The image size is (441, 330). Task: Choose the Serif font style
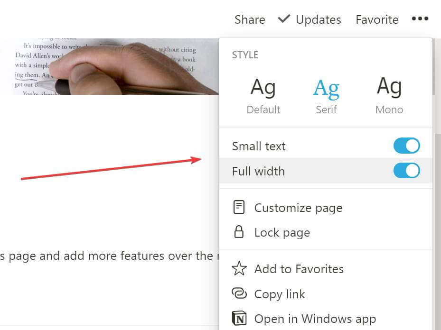coord(326,95)
